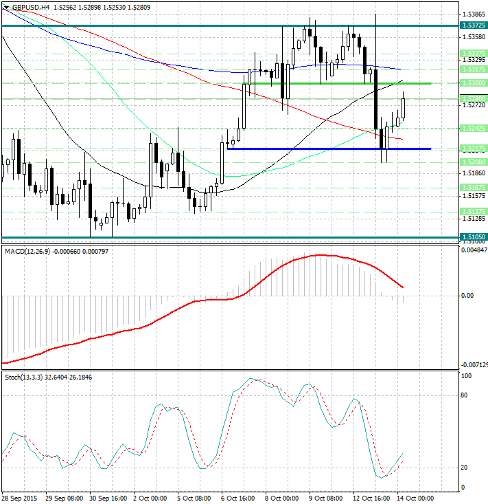The height and width of the screenshot is (504, 488).
Task: Click the 1.52175 price level label
Action: tap(474, 149)
